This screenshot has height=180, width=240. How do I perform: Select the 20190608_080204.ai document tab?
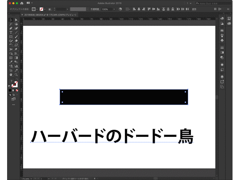point(50,15)
